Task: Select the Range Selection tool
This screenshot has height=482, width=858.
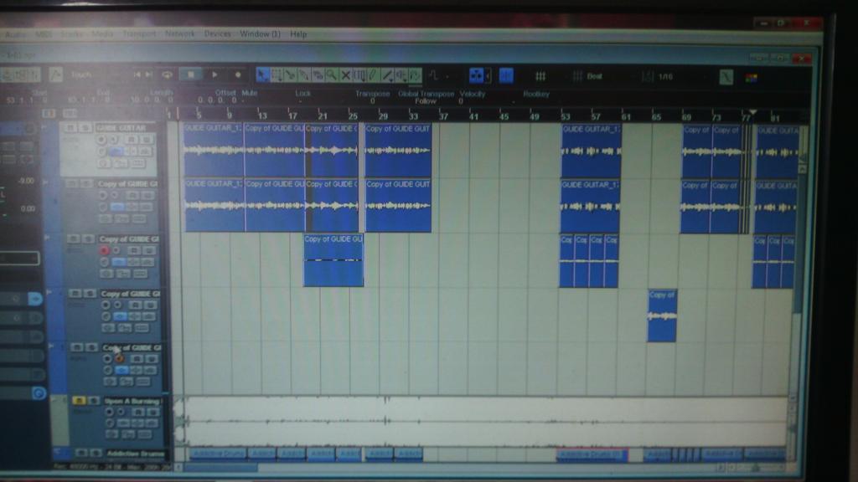Action: tap(277, 74)
